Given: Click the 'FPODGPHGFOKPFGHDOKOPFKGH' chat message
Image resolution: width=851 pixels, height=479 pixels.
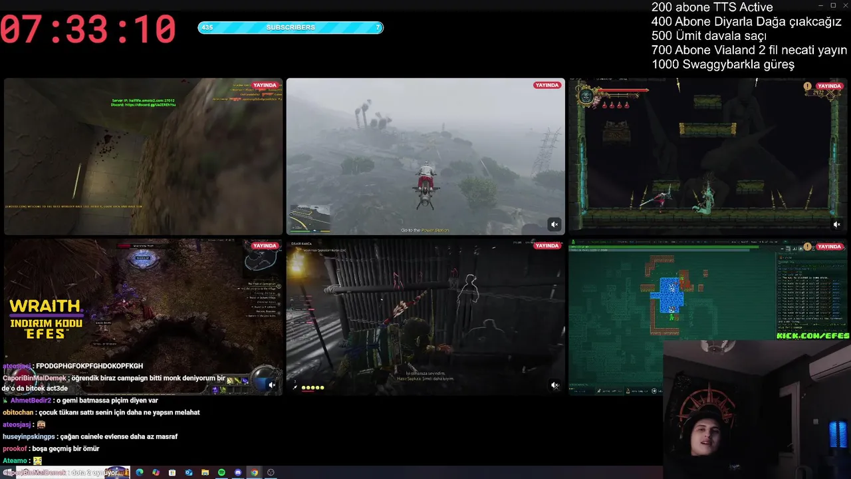Looking at the screenshot, I should (89, 366).
